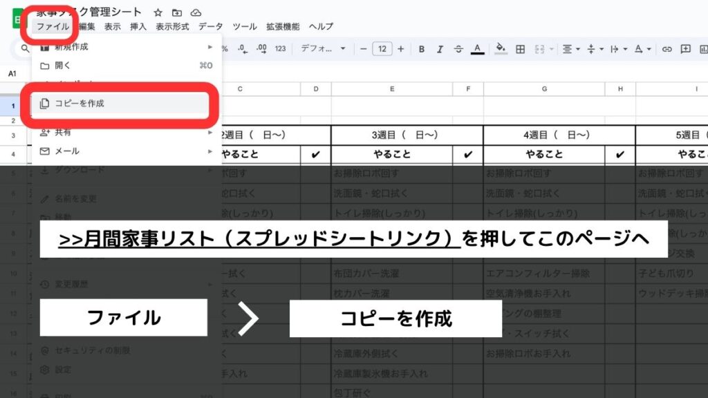Open the データ menu
The width and height of the screenshot is (708, 398).
click(x=210, y=27)
